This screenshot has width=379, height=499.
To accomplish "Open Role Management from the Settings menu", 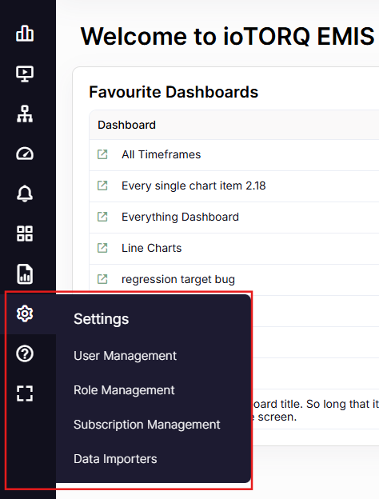I will [124, 390].
